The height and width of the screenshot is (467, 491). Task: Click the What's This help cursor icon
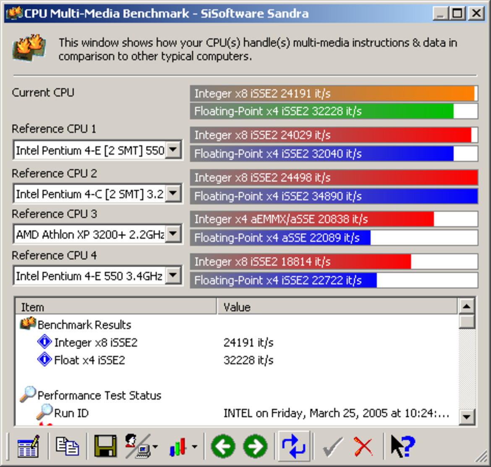(x=403, y=446)
